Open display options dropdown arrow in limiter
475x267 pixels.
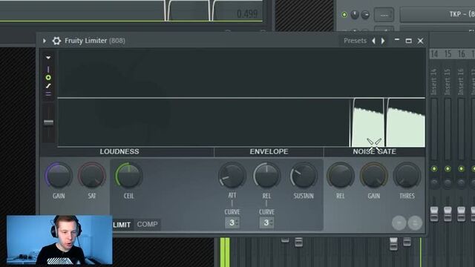[48, 58]
